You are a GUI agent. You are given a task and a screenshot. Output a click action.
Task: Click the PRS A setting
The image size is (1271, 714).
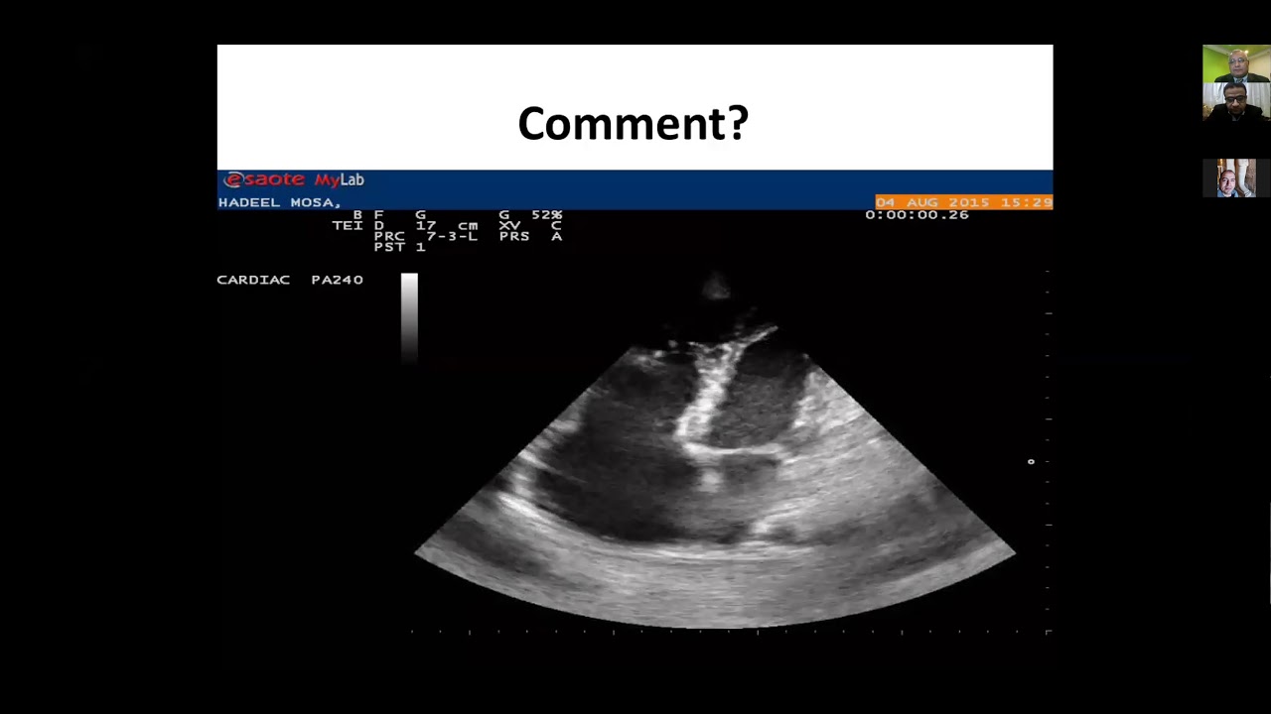pos(531,236)
